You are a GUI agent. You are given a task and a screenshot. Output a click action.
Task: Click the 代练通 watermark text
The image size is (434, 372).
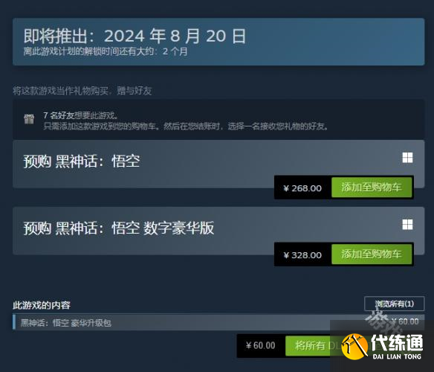[x=397, y=343]
